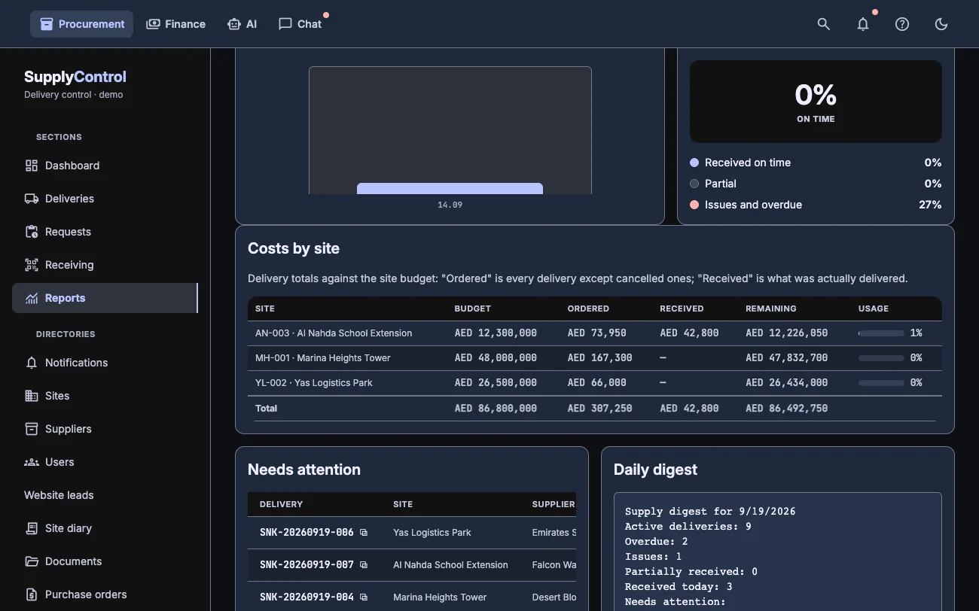Open Requests section in sidebar
Image resolution: width=979 pixels, height=611 pixels.
[x=105, y=232]
